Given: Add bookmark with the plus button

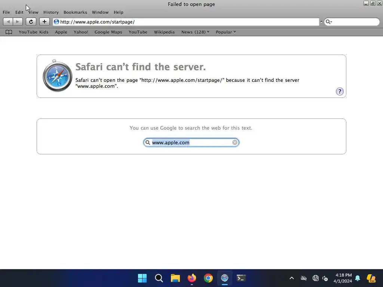Looking at the screenshot, I should pos(44,22).
